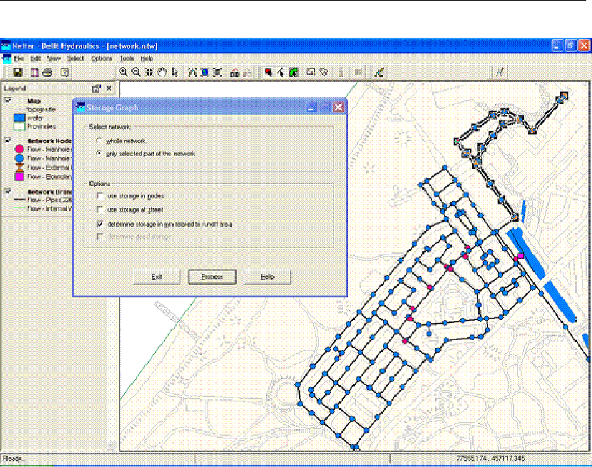Click the red flag toolbar icon

[x=268, y=72]
